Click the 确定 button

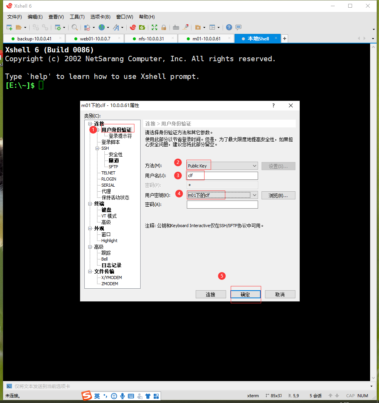click(x=245, y=294)
